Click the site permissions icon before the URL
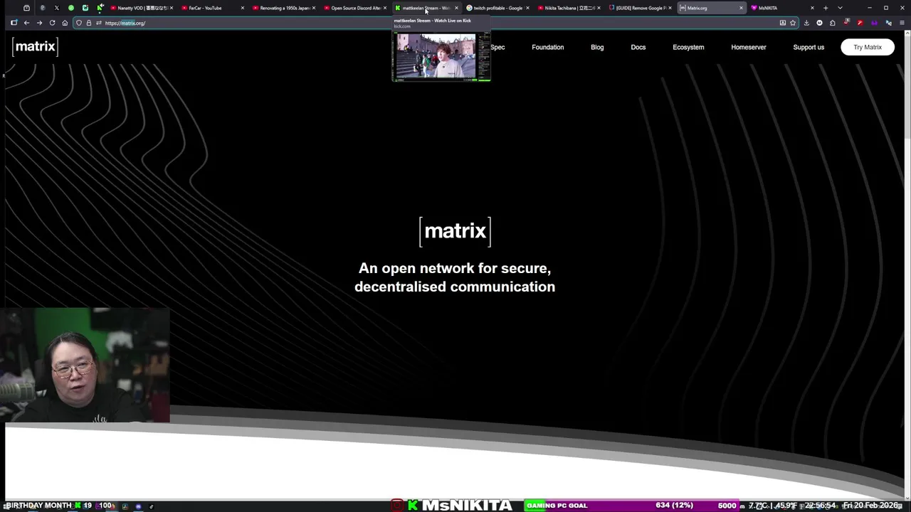This screenshot has width=911, height=512. tap(98, 23)
